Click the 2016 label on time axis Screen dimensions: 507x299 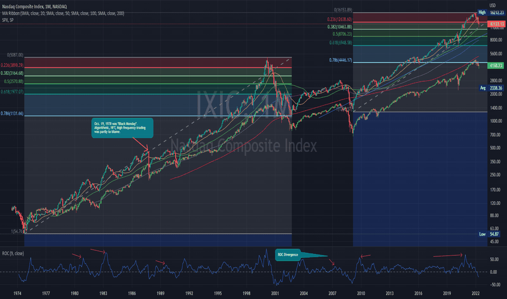(418, 294)
